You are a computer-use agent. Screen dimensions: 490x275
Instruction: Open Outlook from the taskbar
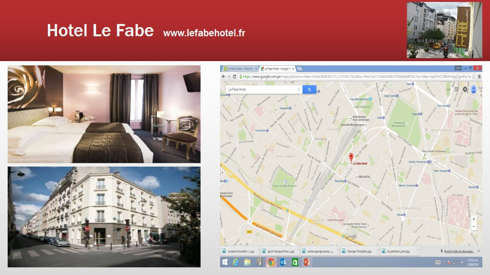coord(283,263)
